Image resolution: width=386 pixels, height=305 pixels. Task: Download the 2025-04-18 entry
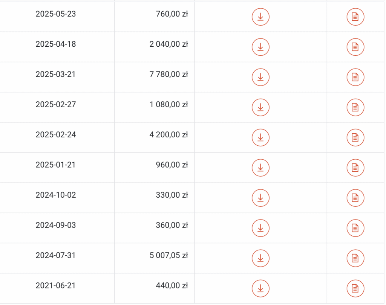tap(260, 47)
